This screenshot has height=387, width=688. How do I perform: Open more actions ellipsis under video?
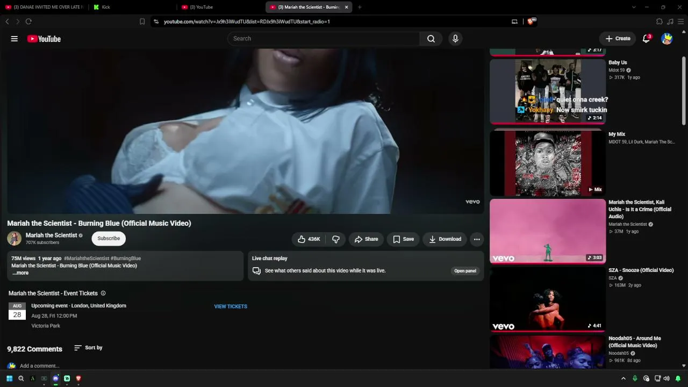pos(477,239)
